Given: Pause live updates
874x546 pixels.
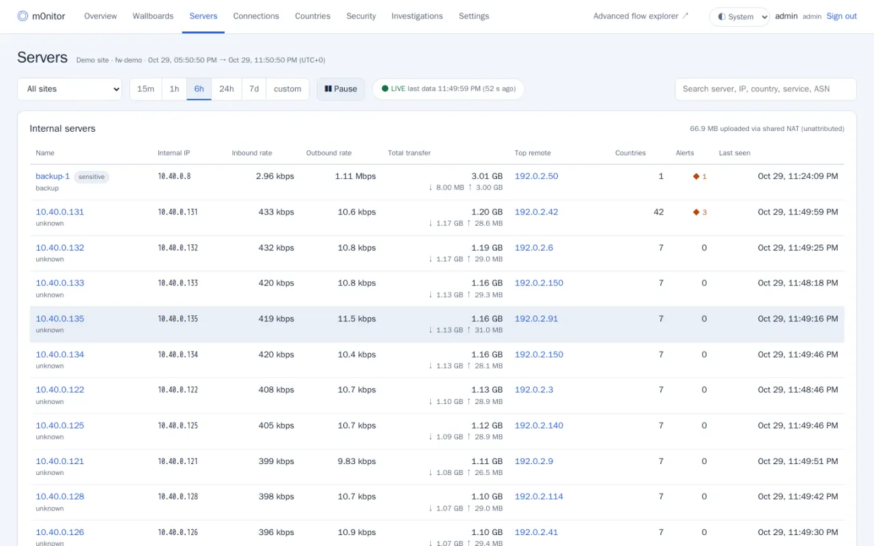Looking at the screenshot, I should pos(341,89).
